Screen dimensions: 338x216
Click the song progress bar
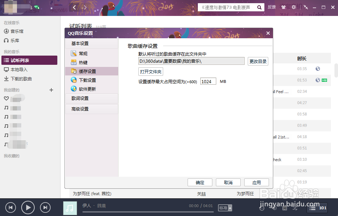(148, 212)
